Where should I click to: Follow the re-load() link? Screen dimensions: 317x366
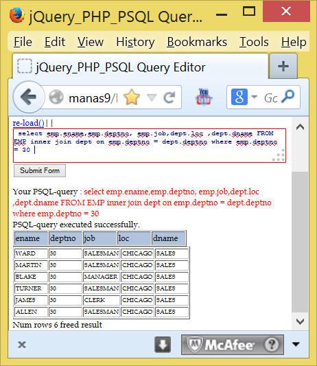click(28, 123)
